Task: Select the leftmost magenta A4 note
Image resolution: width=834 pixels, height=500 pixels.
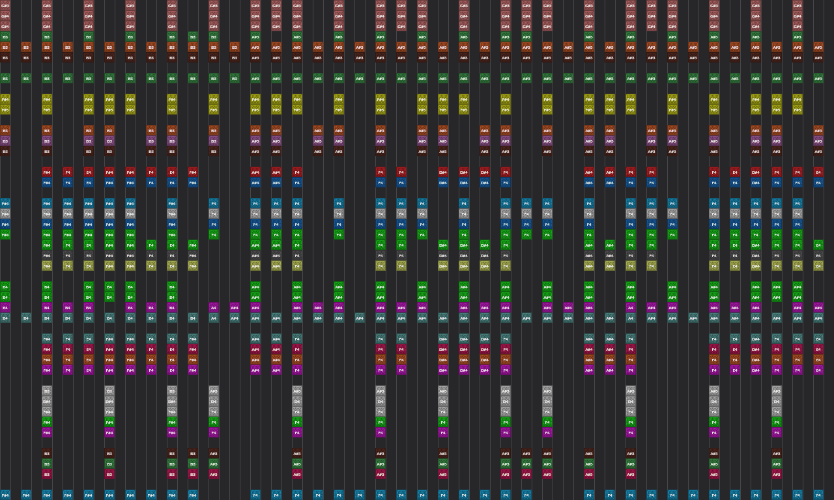Action: (x=214, y=307)
